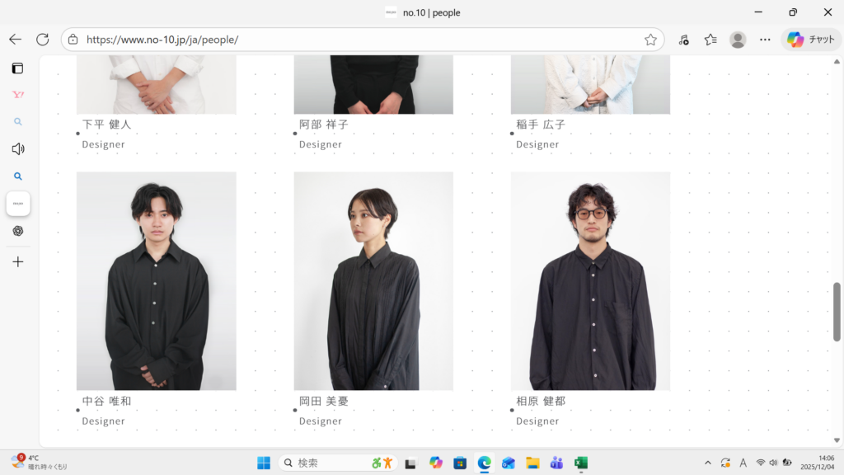844x475 pixels.
Task: Open the Favorites list icon in the toolbar
Action: [710, 40]
